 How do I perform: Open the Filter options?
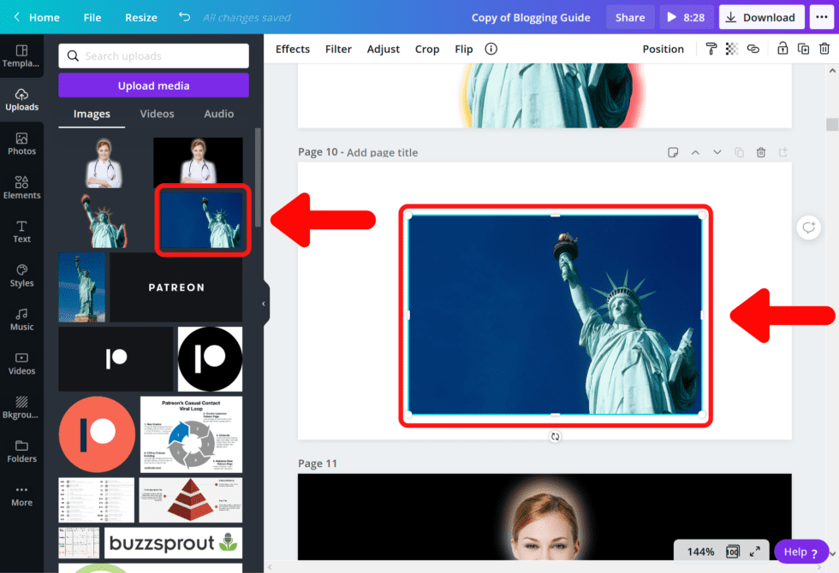coord(338,50)
